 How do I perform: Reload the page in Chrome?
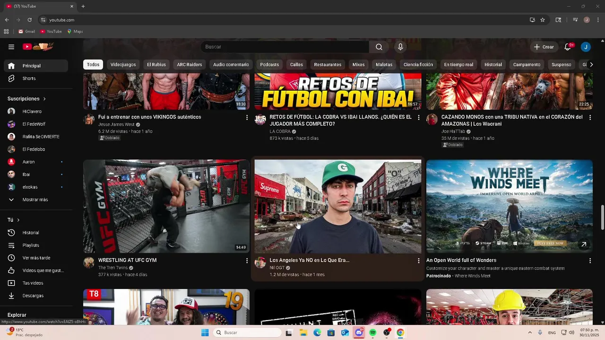click(x=29, y=20)
